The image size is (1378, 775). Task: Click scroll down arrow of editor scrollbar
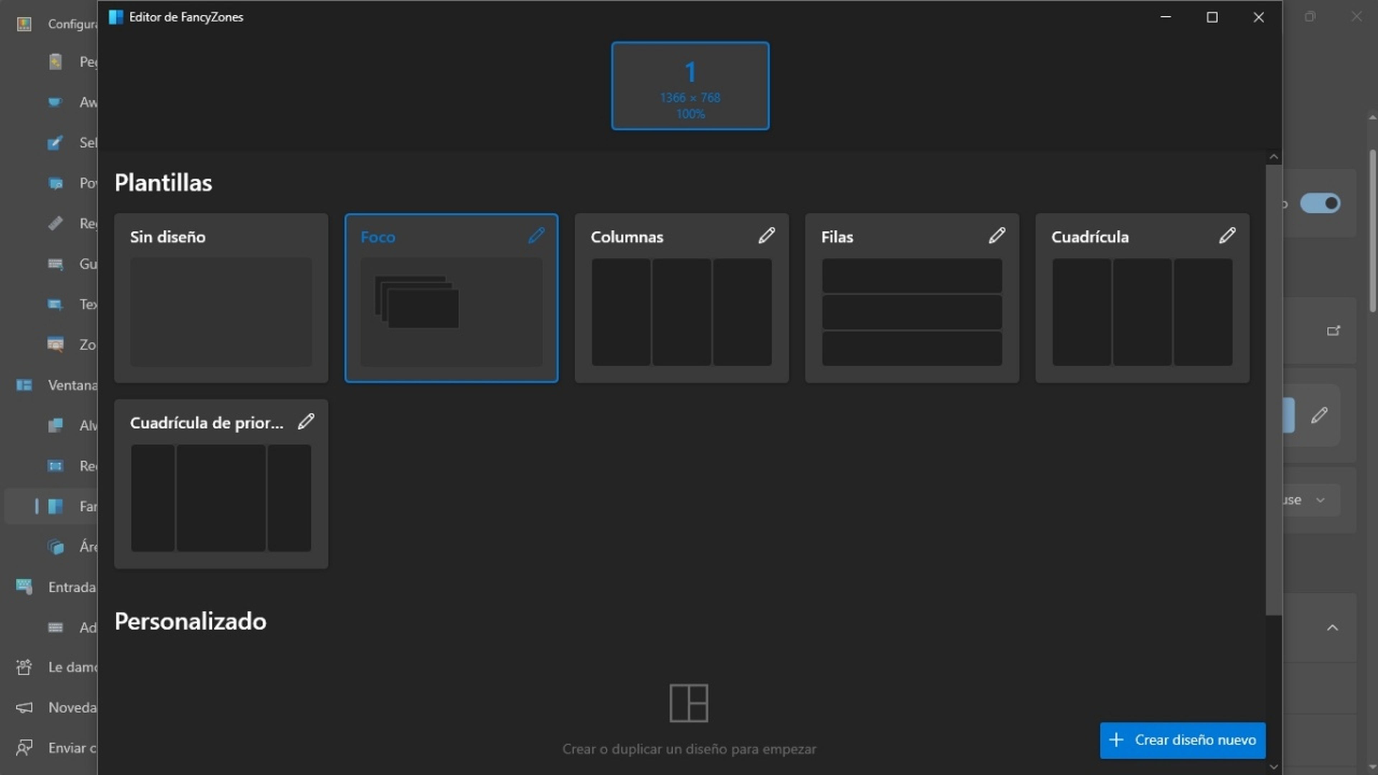click(x=1273, y=767)
